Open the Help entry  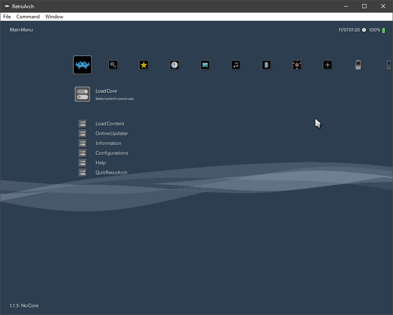pos(100,163)
